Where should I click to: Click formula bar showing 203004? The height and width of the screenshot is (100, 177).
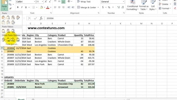[111, 18]
